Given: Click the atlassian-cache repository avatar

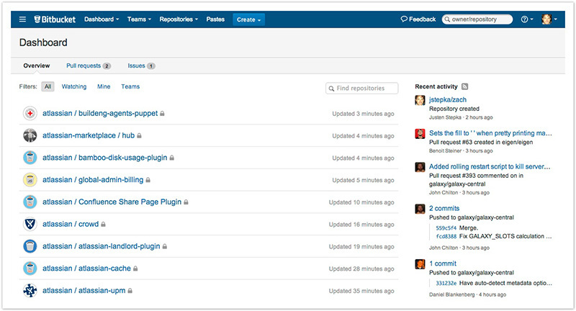Looking at the screenshot, I should pyautogui.click(x=30, y=269).
